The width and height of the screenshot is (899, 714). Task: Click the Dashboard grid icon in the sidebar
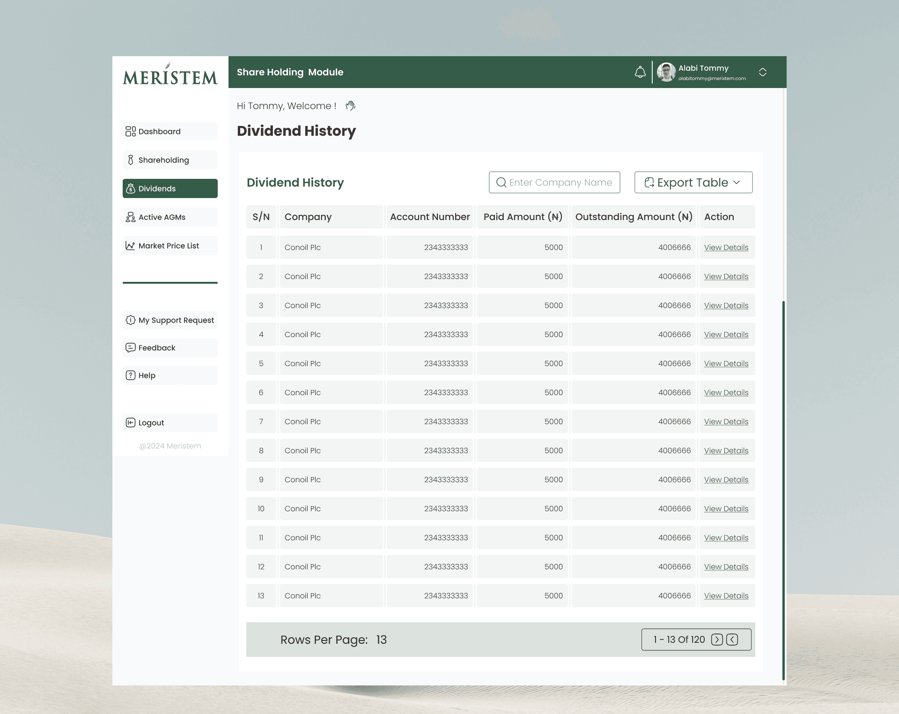[x=130, y=132]
